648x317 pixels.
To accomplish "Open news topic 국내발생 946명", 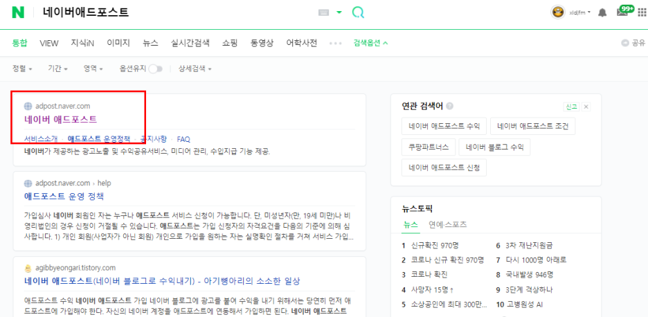I will pos(530,274).
